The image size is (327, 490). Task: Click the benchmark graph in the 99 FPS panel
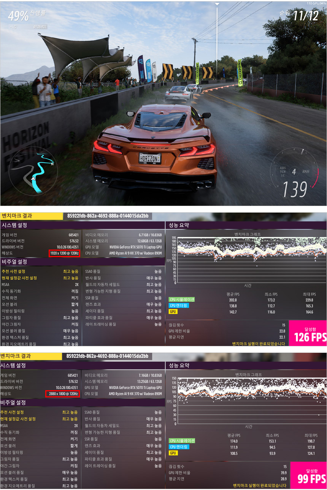tap(251, 401)
